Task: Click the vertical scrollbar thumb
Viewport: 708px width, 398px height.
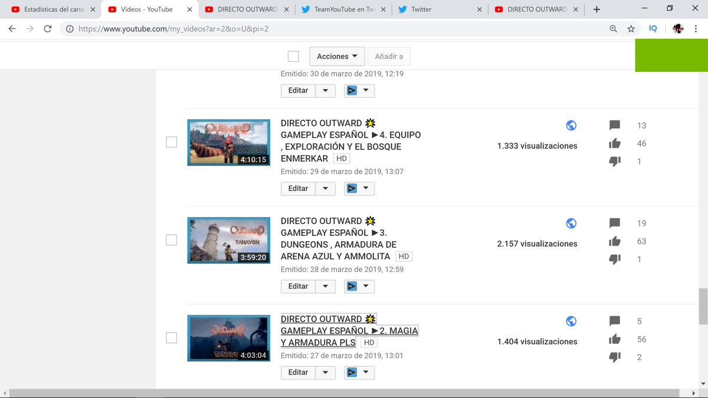Action: pos(703,307)
